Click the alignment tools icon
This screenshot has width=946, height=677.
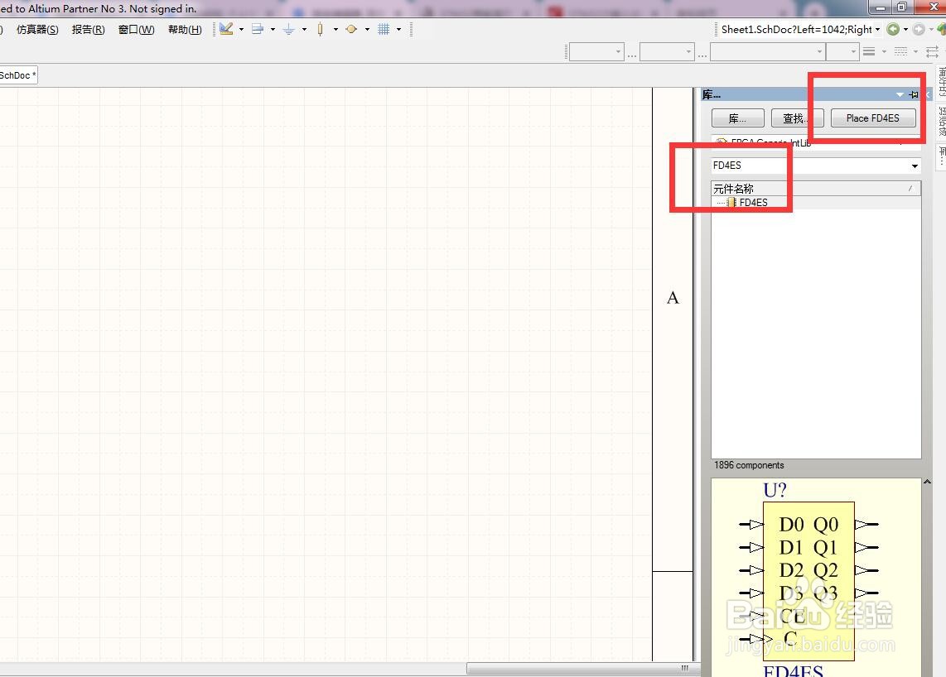258,29
